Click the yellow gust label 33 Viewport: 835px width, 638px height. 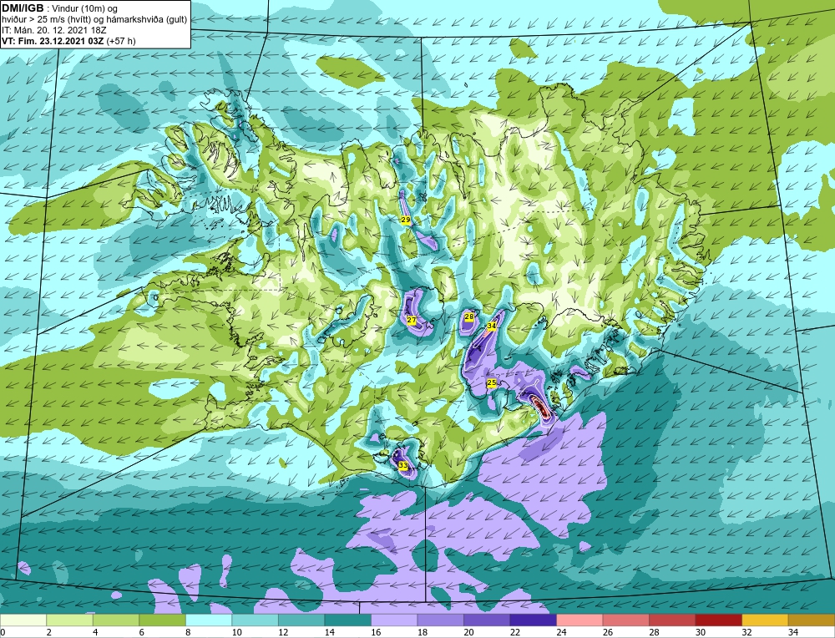[x=403, y=465]
